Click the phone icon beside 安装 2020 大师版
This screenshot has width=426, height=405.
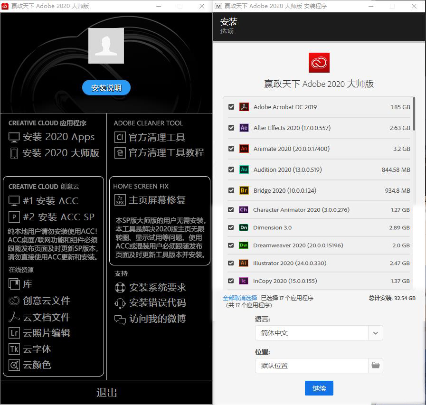[x=14, y=153]
